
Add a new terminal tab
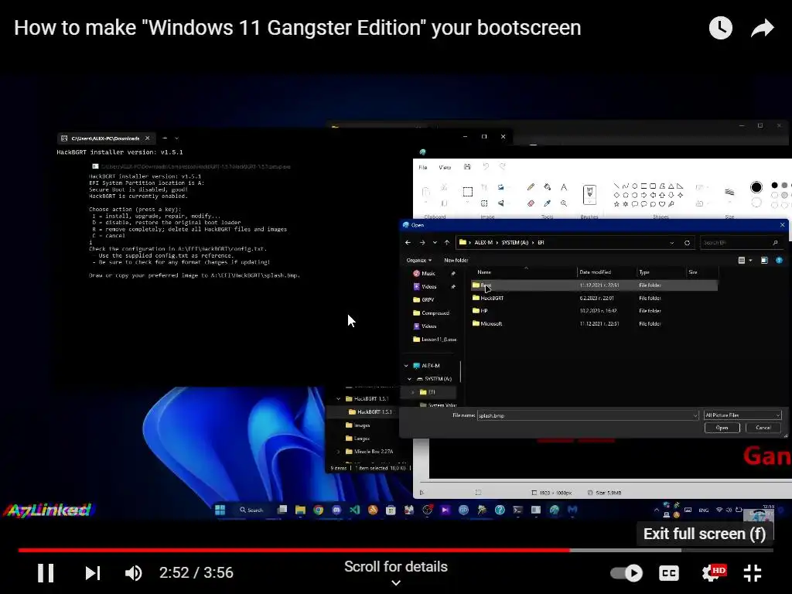(x=165, y=138)
